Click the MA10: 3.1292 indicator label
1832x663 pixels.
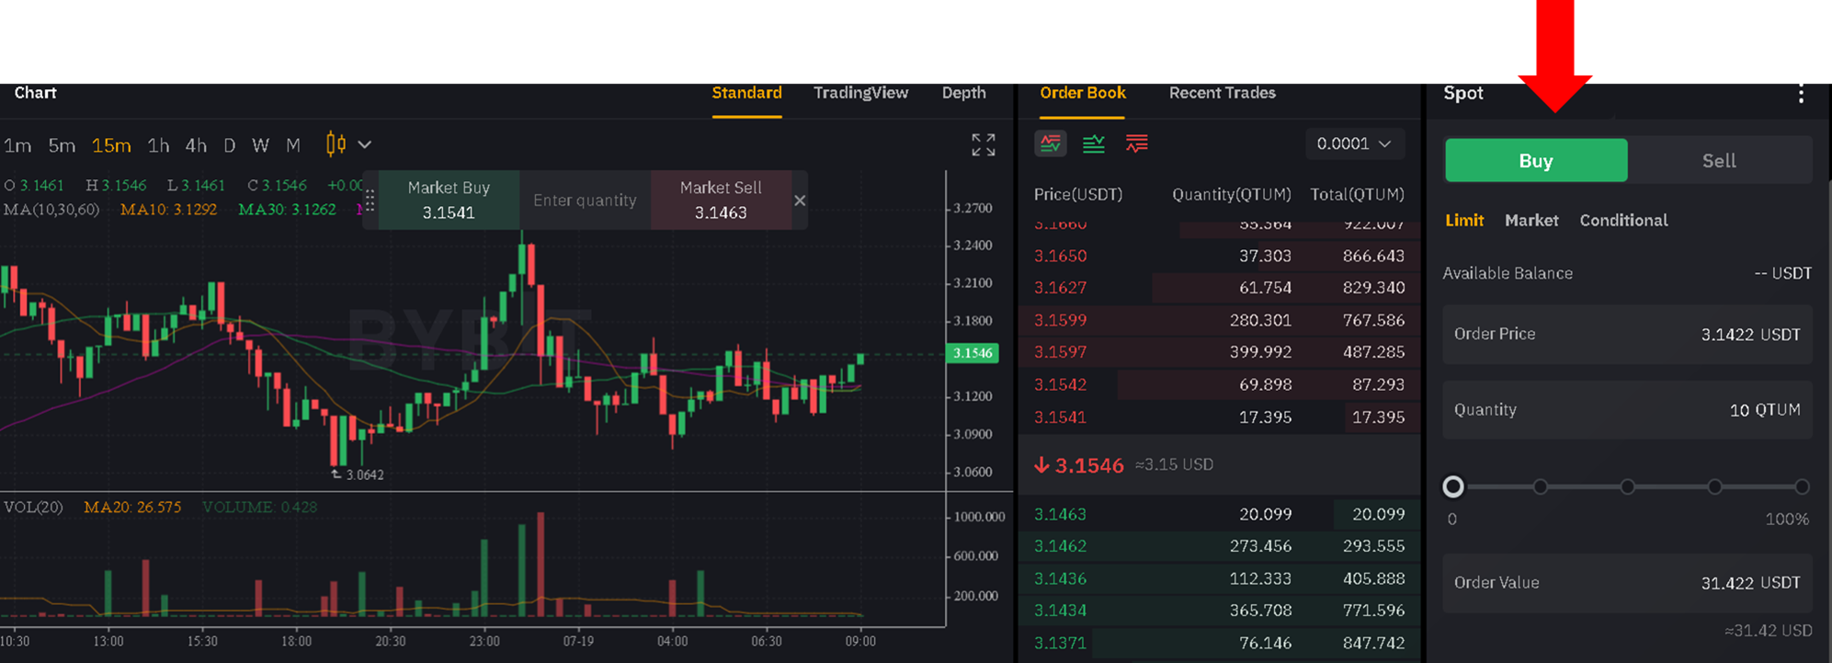(x=168, y=210)
